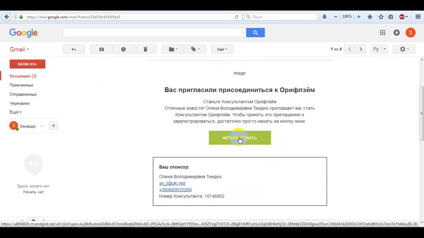424x238 pixels.
Task: Click phone number +380660032269
Action: pyautogui.click(x=175, y=190)
